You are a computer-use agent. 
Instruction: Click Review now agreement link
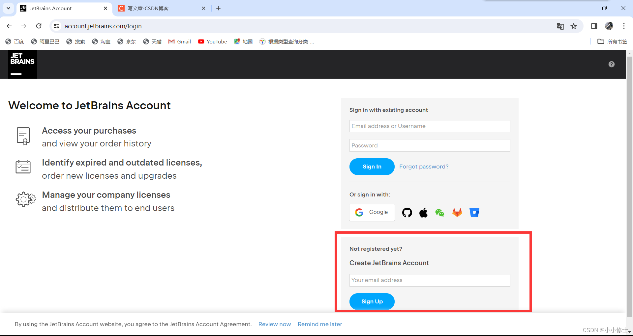275,324
